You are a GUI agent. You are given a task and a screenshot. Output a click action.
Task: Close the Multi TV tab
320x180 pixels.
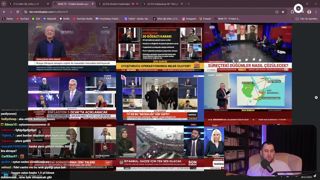click(92, 4)
